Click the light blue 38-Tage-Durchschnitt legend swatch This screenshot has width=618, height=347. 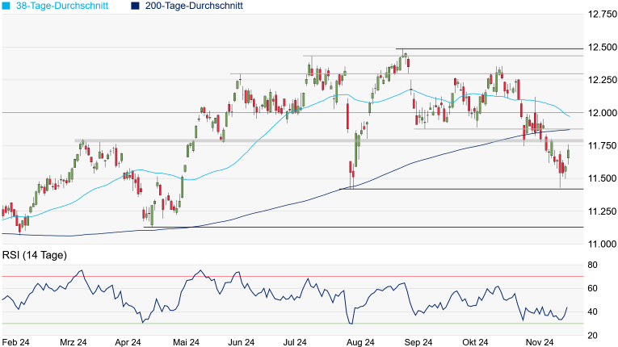pyautogui.click(x=6, y=6)
